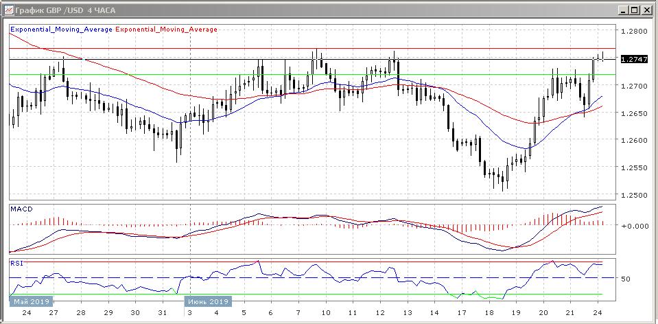Click the blue Exponential_Moving_Average legend label

pos(61,30)
